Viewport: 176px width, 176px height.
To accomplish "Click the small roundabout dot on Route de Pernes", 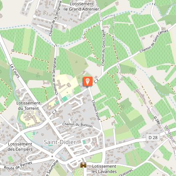I will click(52, 156).
